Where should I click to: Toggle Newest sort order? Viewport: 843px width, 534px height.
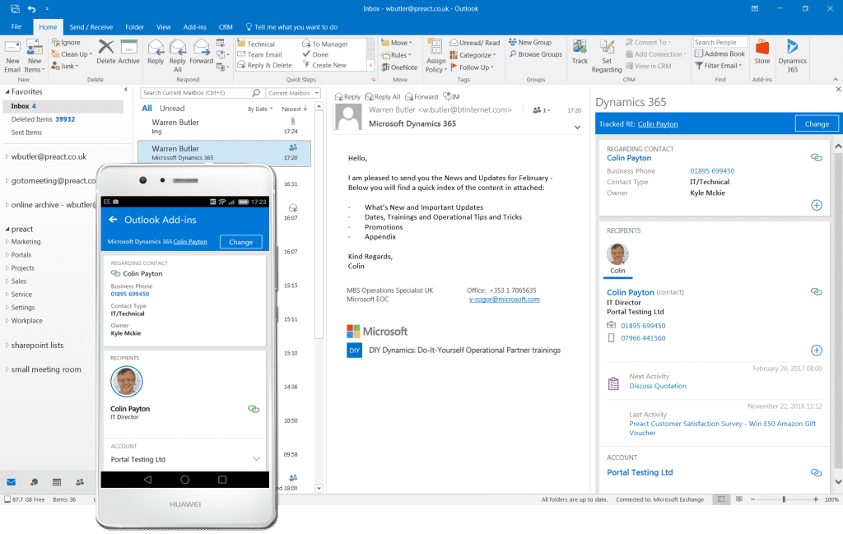(x=295, y=109)
